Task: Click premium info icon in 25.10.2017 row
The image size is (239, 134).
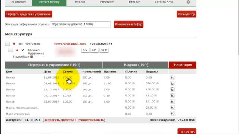Action: tap(134, 89)
